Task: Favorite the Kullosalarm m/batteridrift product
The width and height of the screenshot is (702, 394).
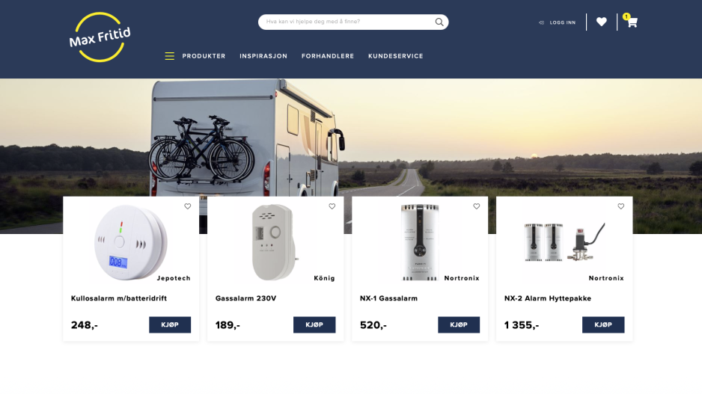Action: pos(188,206)
